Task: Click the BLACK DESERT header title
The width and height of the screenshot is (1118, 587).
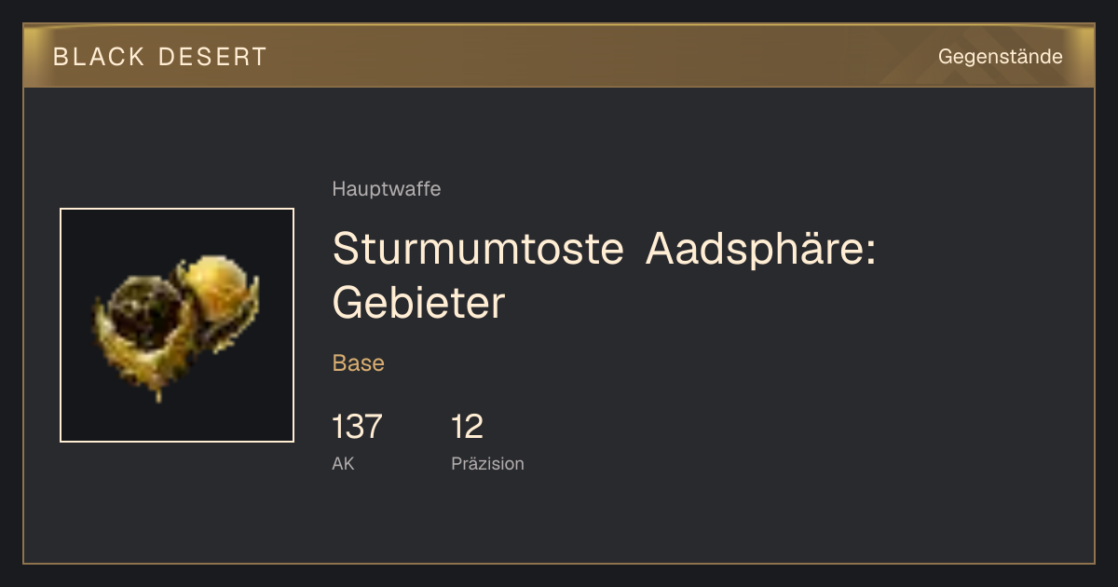Action: pos(160,57)
